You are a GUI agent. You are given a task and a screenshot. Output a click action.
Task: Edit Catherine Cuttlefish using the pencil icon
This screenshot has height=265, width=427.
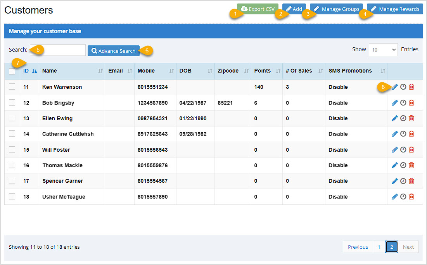tap(394, 133)
